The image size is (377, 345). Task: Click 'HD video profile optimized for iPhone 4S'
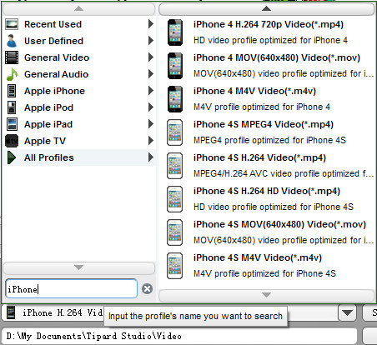[x=274, y=207]
